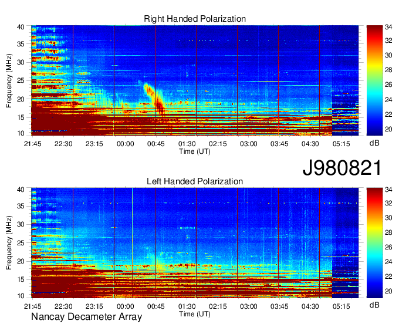This screenshot has width=399, height=324.
Task: Click 03:45 tick on Right Handed time axis
Action: pos(279,144)
